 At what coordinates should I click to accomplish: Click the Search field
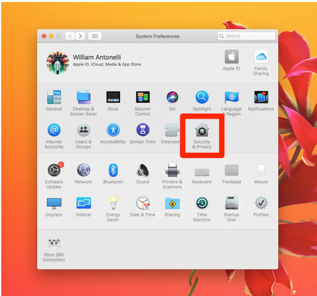tap(246, 36)
